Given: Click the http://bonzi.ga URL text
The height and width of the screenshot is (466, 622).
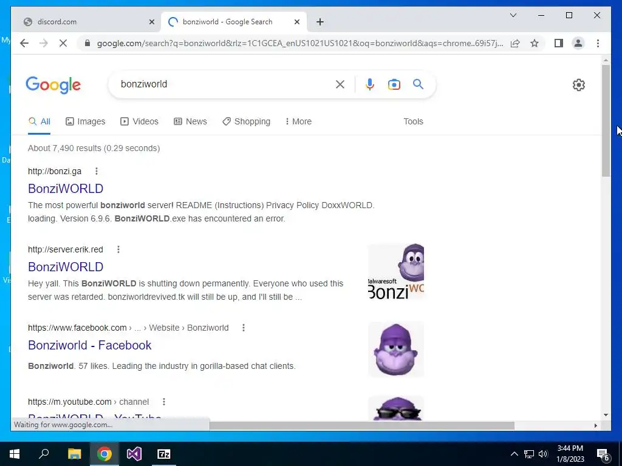Looking at the screenshot, I should pos(54,171).
